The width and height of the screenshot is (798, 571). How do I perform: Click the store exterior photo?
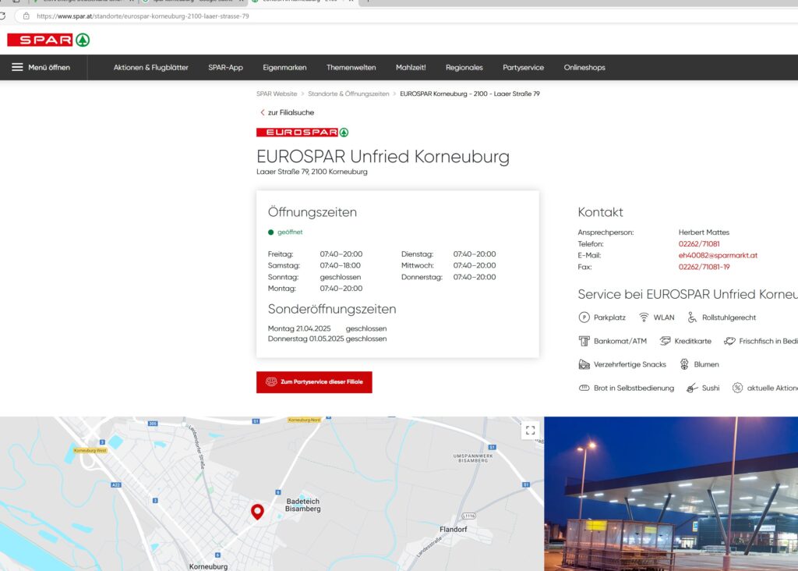click(x=671, y=494)
